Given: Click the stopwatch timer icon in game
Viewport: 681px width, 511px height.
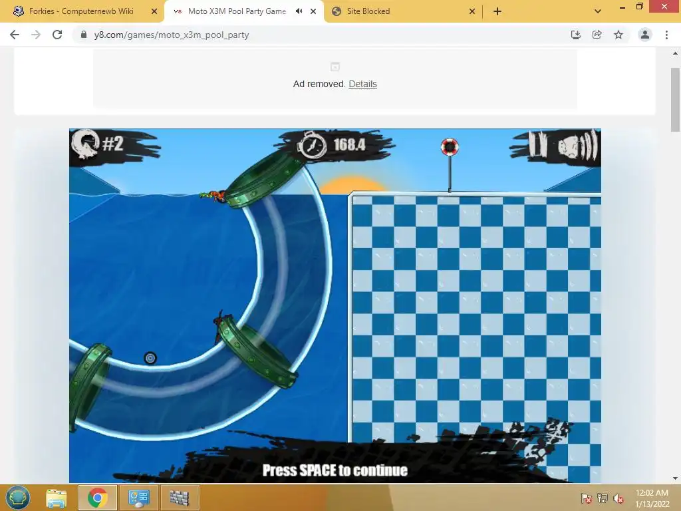Looking at the screenshot, I should 312,145.
